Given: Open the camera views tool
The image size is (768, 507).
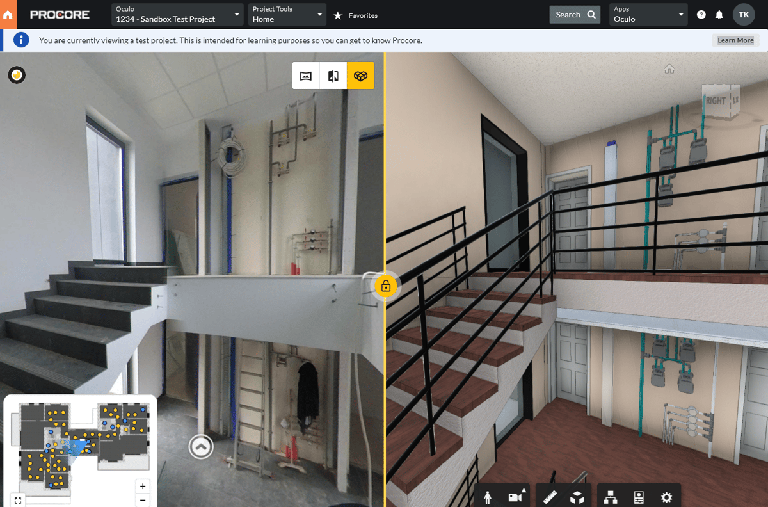Looking at the screenshot, I should [x=515, y=497].
